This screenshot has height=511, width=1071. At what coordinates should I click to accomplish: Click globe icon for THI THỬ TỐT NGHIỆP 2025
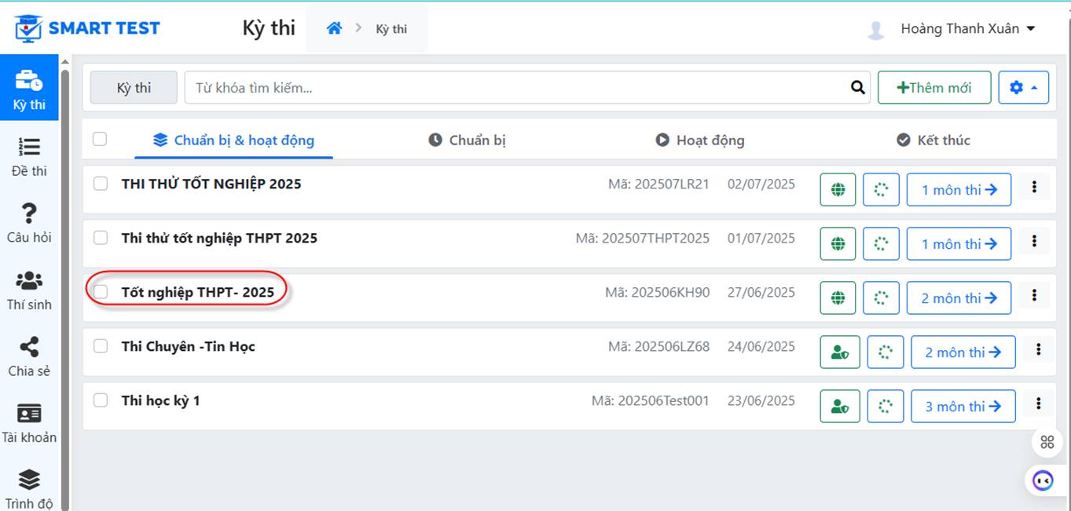(x=838, y=190)
